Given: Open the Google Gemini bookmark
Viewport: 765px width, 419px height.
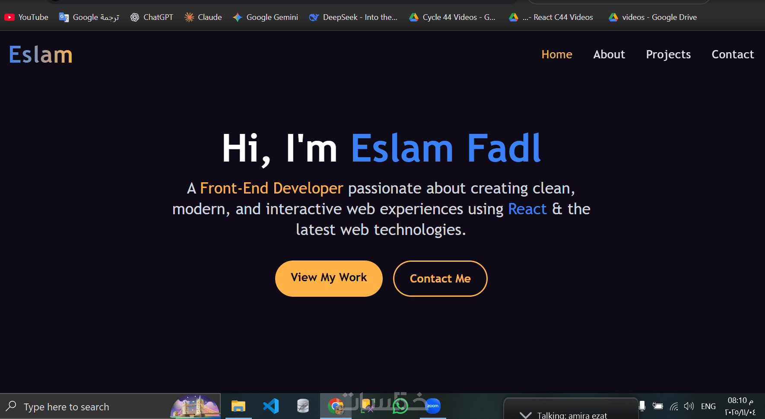Looking at the screenshot, I should pos(265,17).
